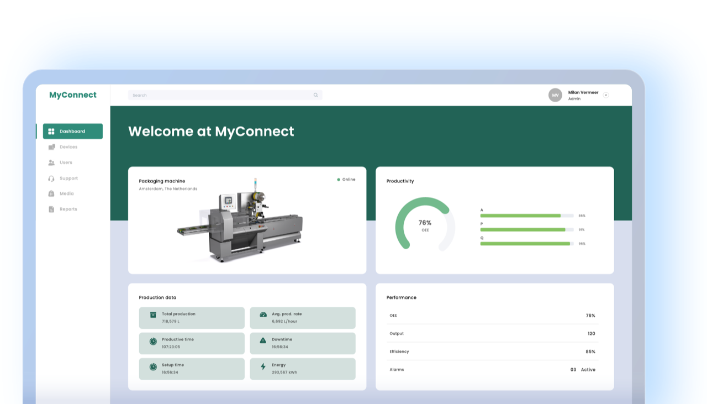Expand the Milan Vermeer account menu
Image resolution: width=707 pixels, height=404 pixels.
605,95
